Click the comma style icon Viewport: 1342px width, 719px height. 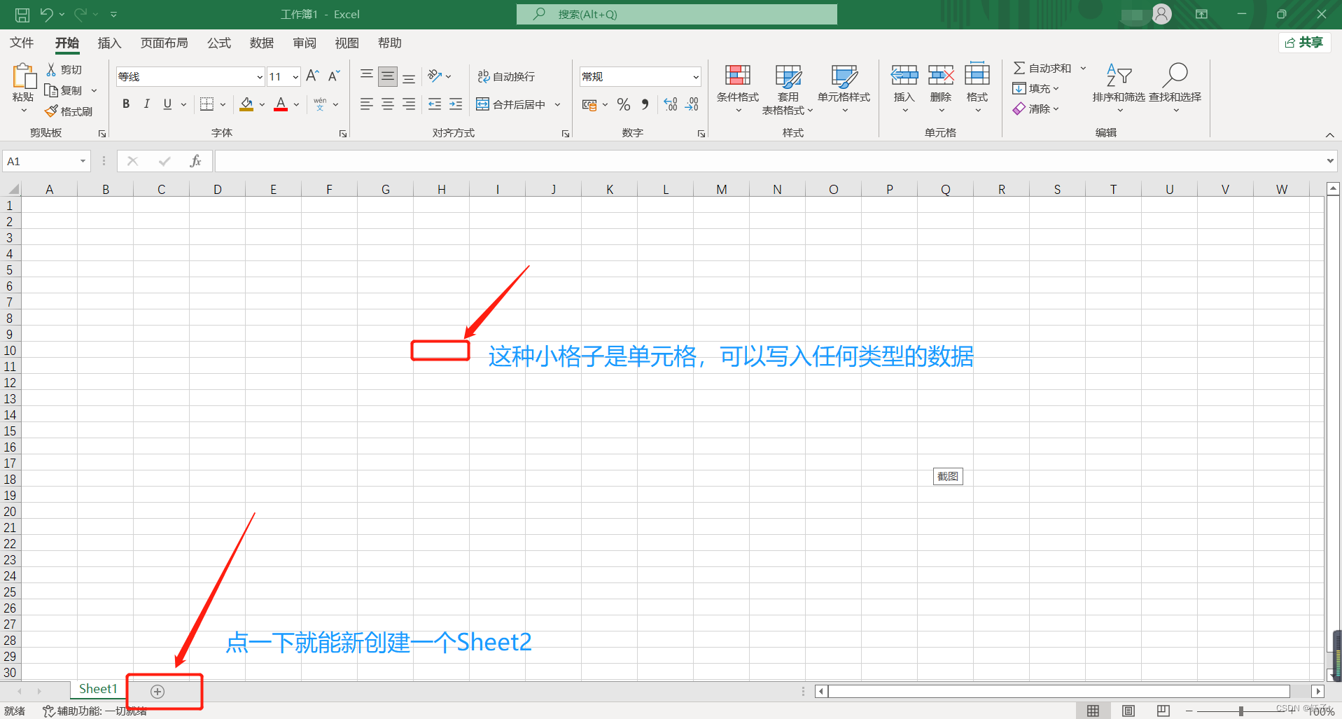click(x=645, y=104)
